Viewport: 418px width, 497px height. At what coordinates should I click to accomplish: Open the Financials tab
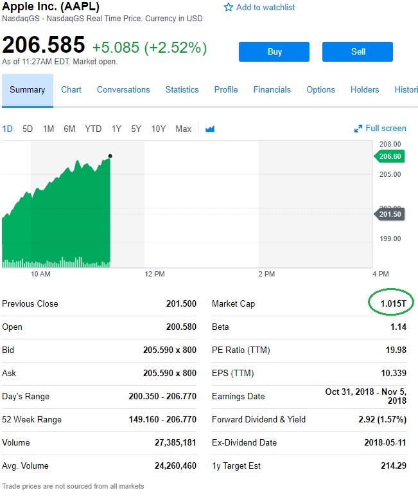point(272,90)
